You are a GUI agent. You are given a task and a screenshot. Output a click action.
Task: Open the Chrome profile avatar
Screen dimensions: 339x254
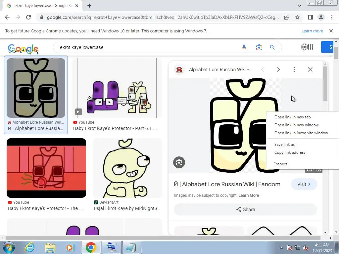pos(321,17)
